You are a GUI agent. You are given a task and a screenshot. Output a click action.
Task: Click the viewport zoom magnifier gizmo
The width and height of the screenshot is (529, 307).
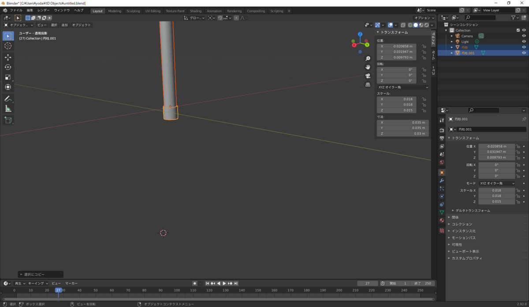click(x=368, y=58)
